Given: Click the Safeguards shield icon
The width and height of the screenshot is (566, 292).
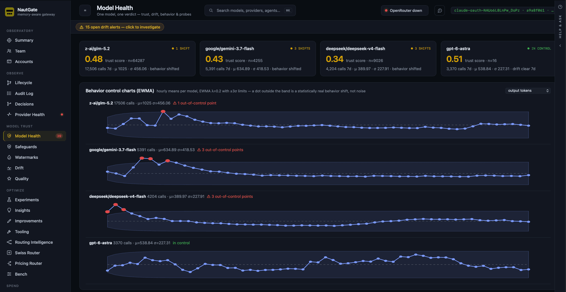Looking at the screenshot, I should tap(9, 147).
